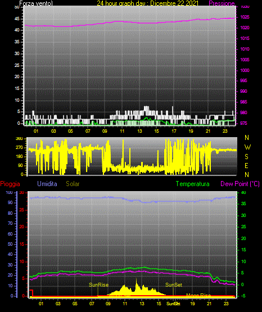
Task: Select the Temperatura legend label
Action: (x=193, y=184)
